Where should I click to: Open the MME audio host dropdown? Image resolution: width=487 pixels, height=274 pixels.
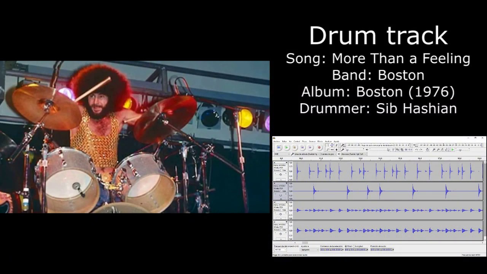[282, 154]
